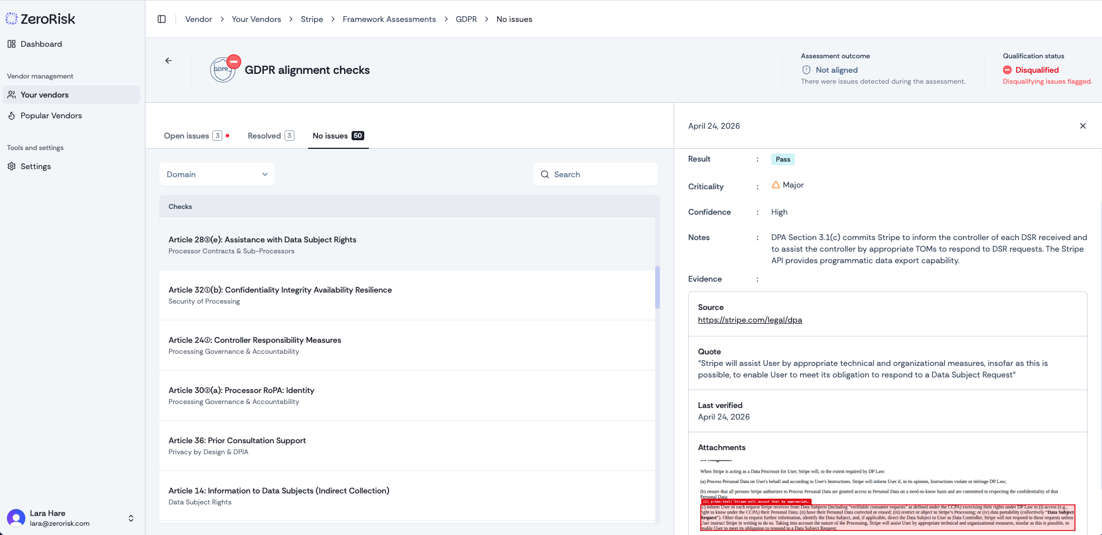
Task: Open Framework Assessments breadcrumb
Action: coord(389,19)
